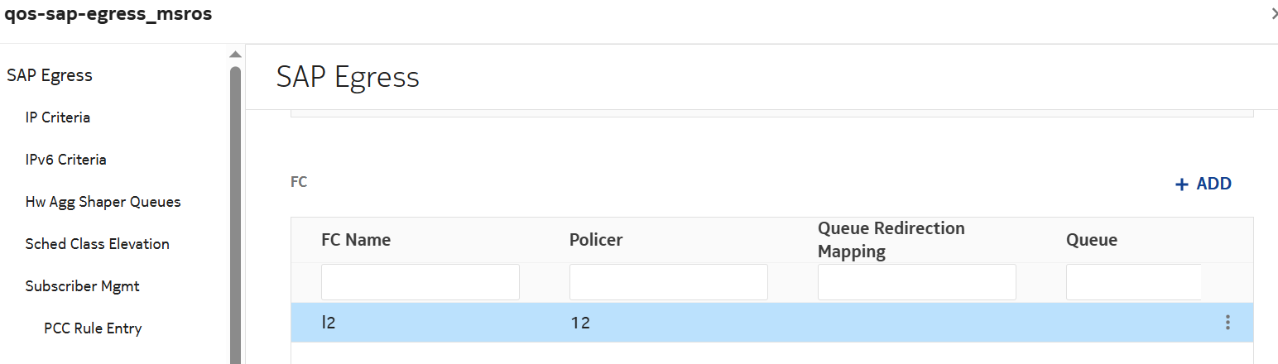Image resolution: width=1278 pixels, height=364 pixels.
Task: Sort by the FC Name column header
Action: click(x=356, y=240)
